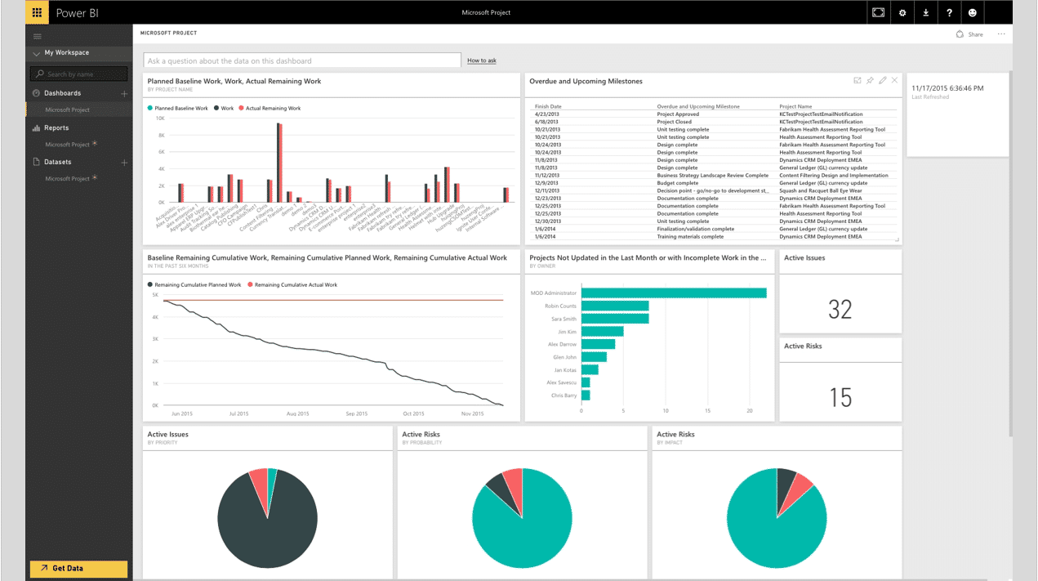Open the help question mark menu
This screenshot has width=1038, height=581.
click(949, 13)
